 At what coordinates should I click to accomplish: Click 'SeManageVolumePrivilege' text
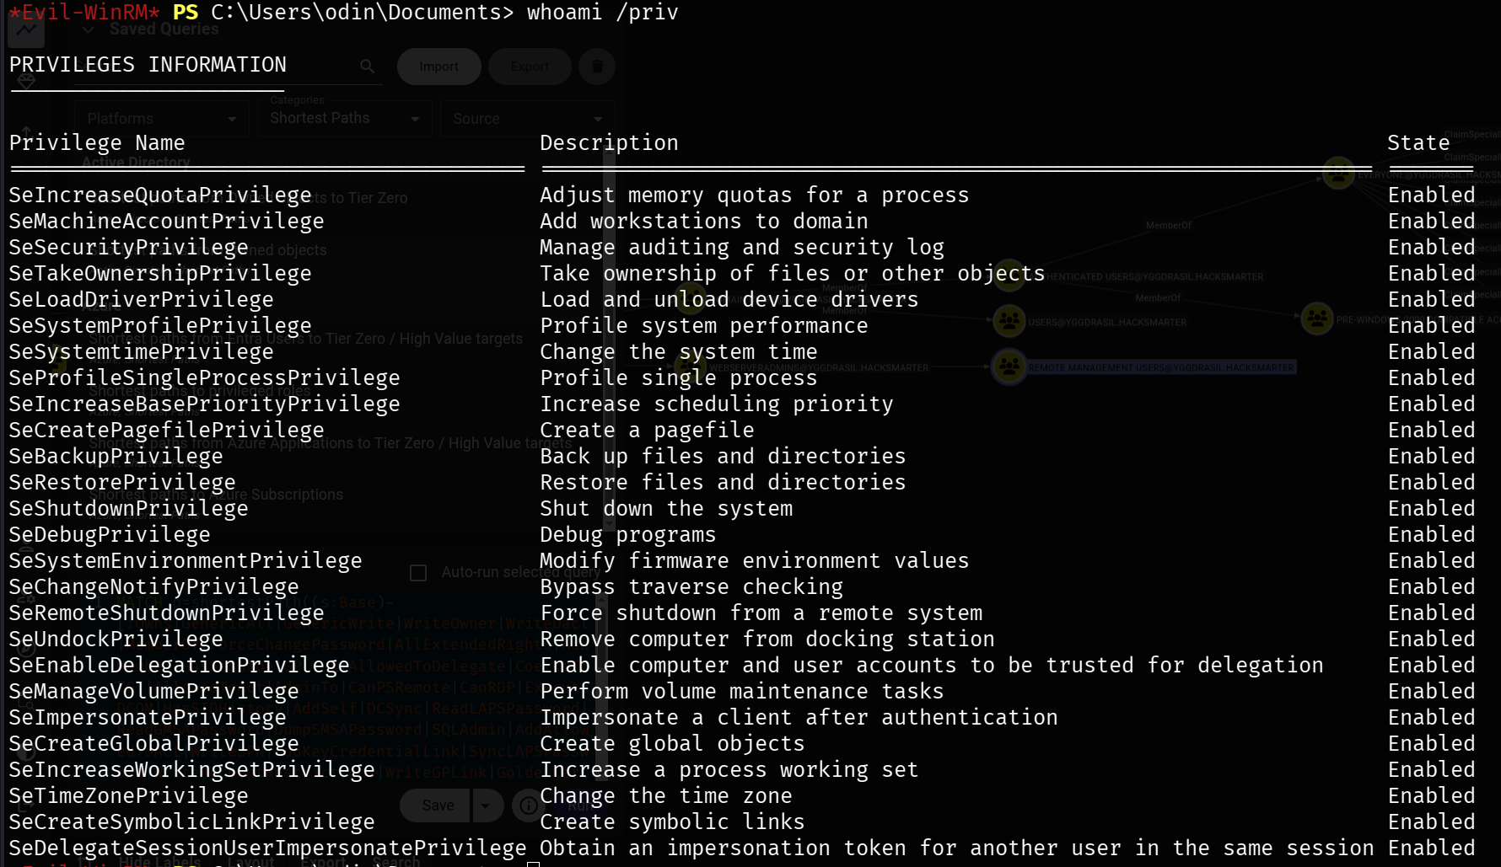(x=153, y=692)
